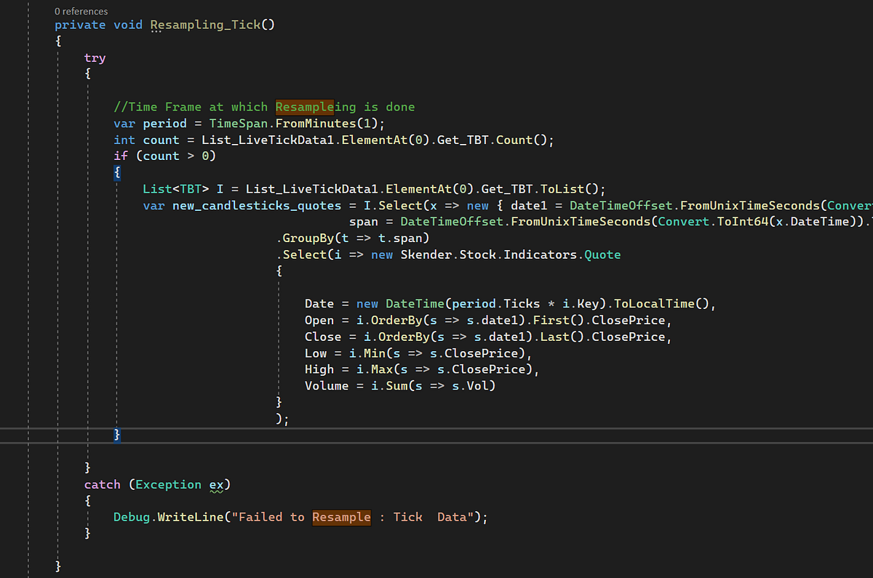
Task: Click the highlighted closing brace after the candlestick block
Action: [x=116, y=434]
